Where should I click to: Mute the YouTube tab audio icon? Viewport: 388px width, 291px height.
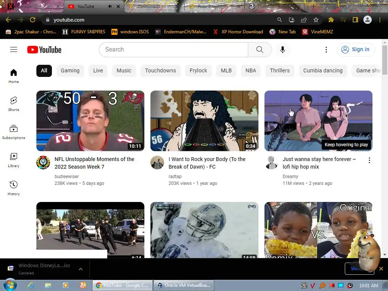(x=110, y=6)
